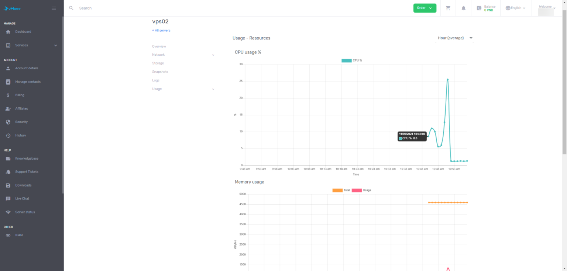Toggle Usage memory legend series
This screenshot has width=567, height=271.
point(361,190)
